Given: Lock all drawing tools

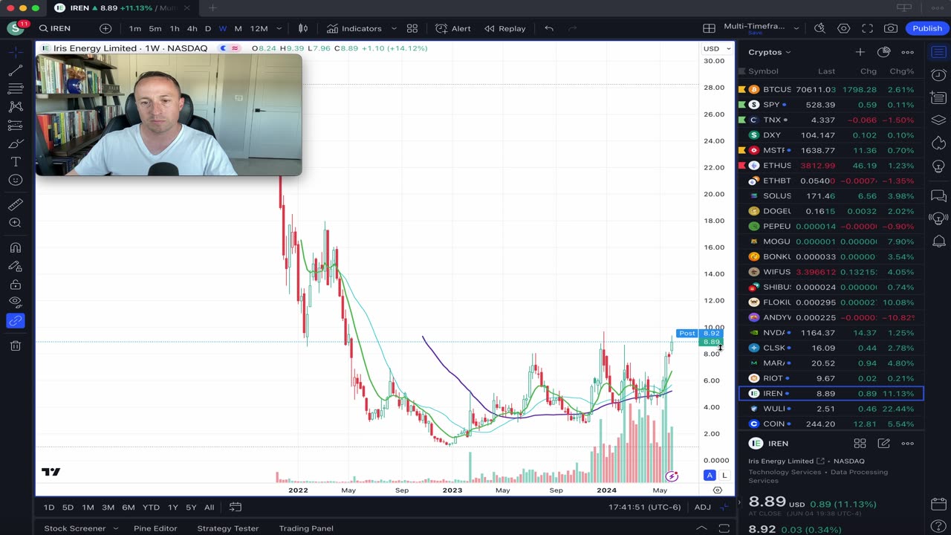Looking at the screenshot, I should coord(15,284).
